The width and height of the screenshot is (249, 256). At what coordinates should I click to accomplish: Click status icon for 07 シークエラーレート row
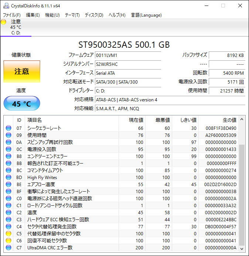pyautogui.click(x=8, y=128)
